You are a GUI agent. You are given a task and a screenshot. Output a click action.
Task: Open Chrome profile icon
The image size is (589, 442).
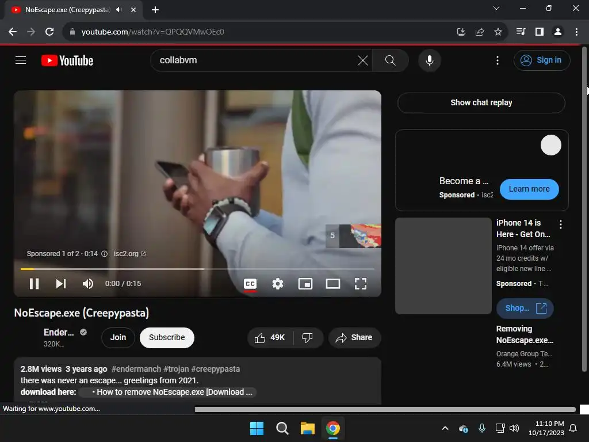tap(558, 32)
